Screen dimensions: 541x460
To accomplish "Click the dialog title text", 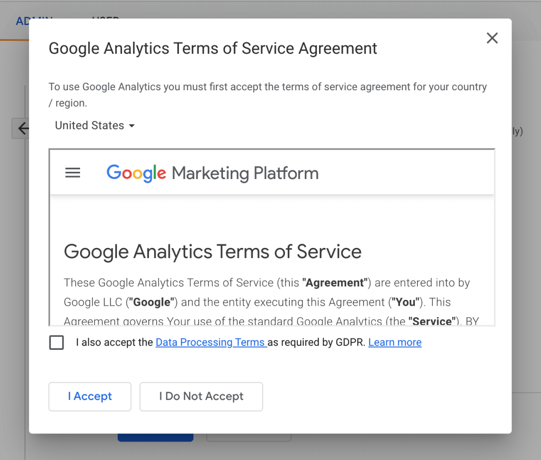I will pos(213,49).
